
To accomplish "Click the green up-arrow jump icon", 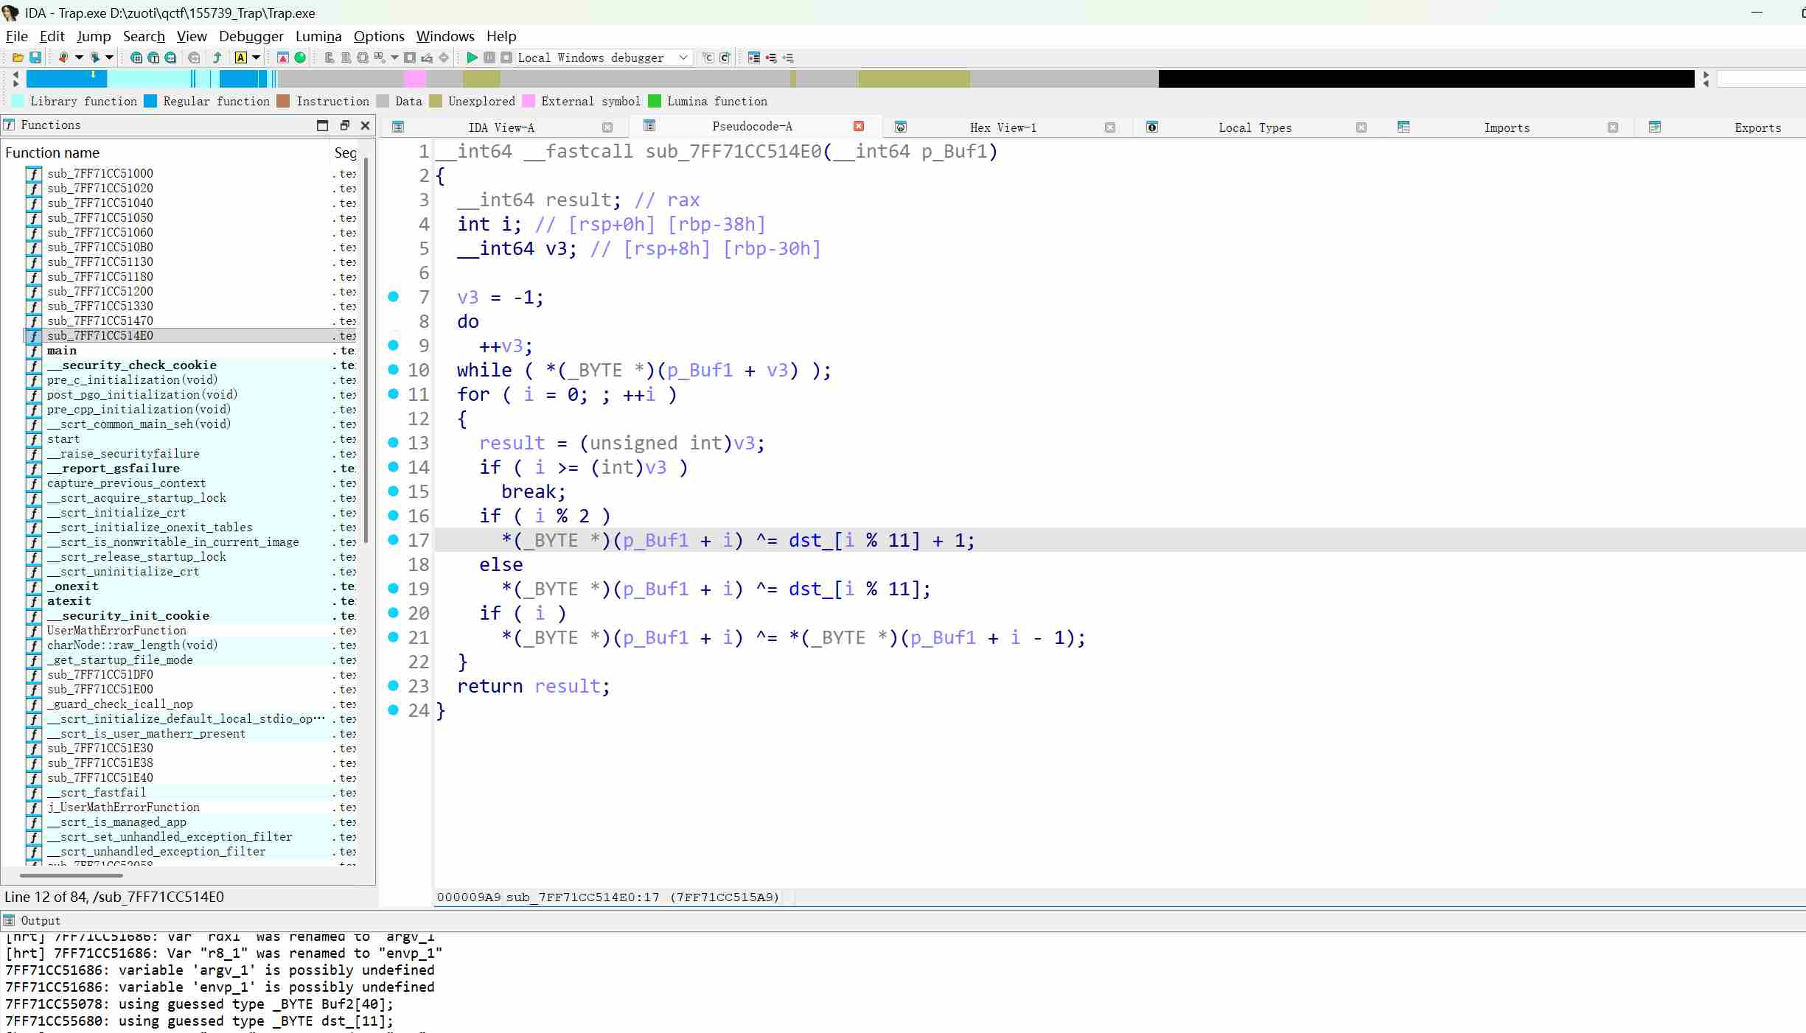I will point(217,57).
